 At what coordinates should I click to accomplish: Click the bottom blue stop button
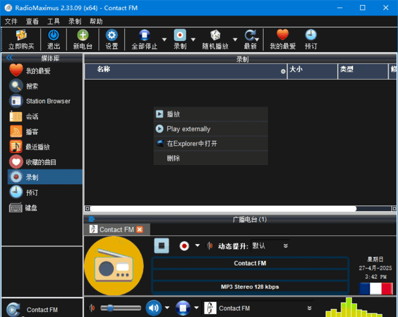(x=183, y=308)
